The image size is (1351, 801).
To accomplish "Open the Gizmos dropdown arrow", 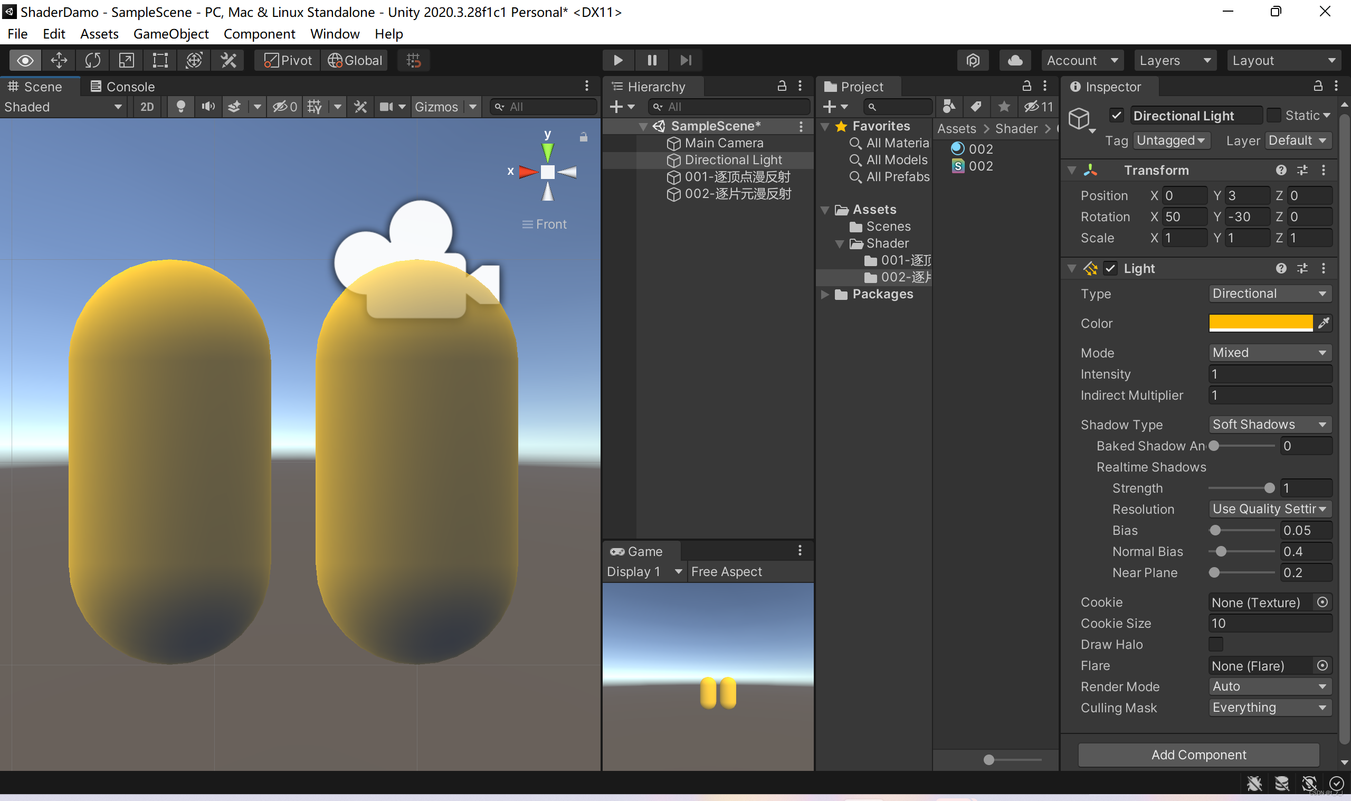I will pyautogui.click(x=473, y=107).
